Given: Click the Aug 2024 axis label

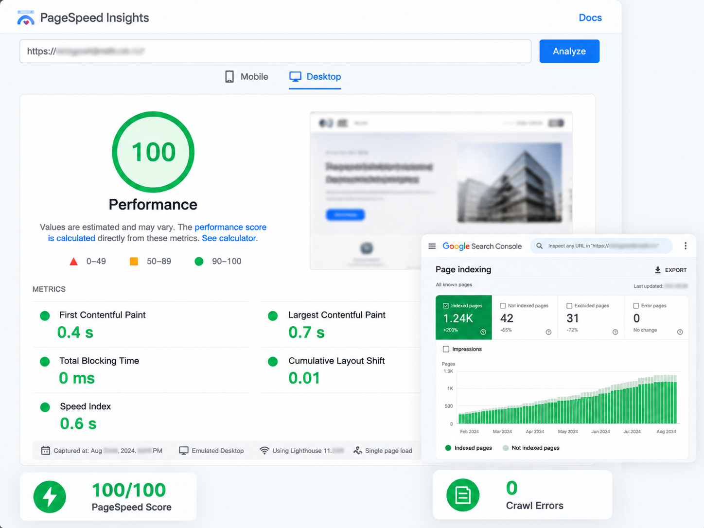Looking at the screenshot, I should 666,432.
